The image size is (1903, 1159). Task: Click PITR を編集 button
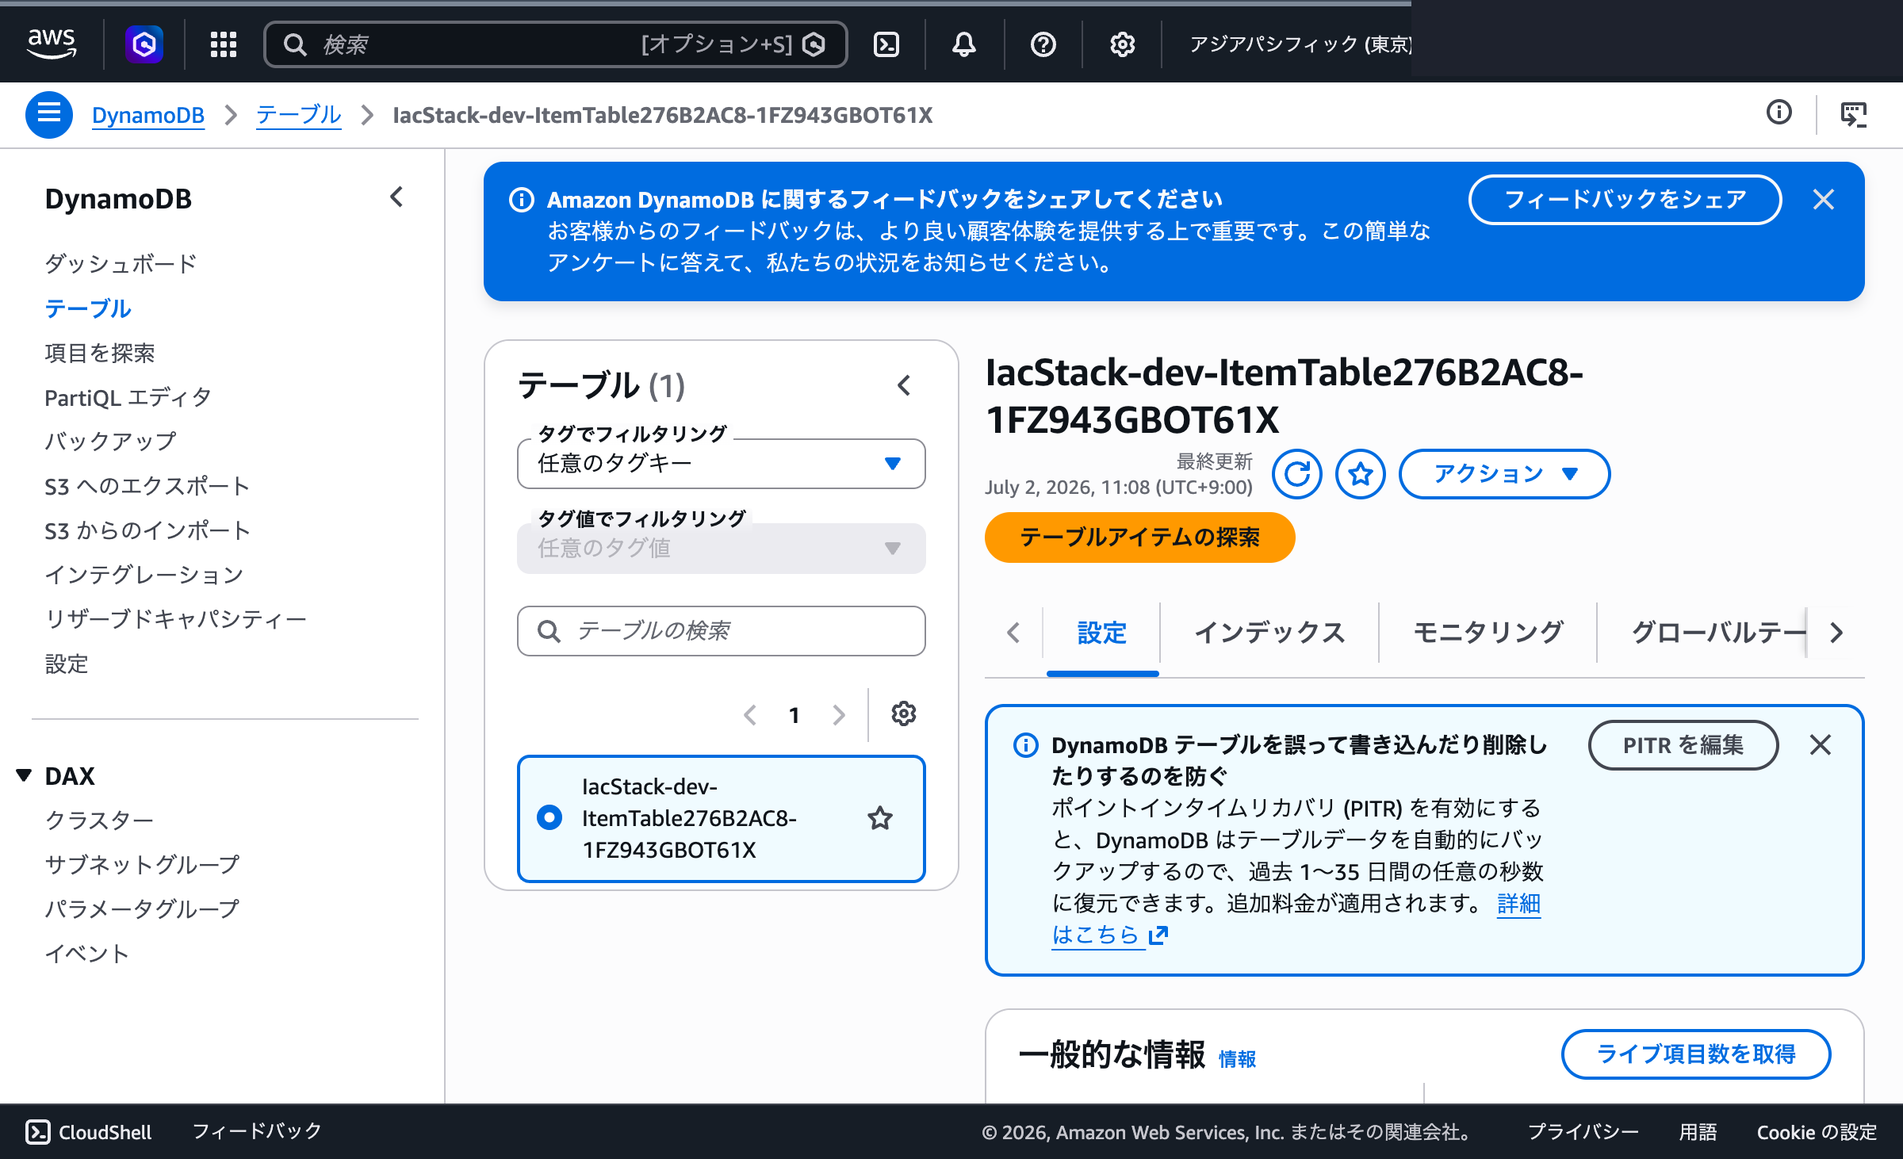click(x=1683, y=745)
